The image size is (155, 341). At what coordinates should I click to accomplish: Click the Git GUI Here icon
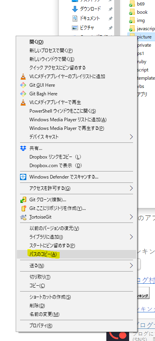23,85
